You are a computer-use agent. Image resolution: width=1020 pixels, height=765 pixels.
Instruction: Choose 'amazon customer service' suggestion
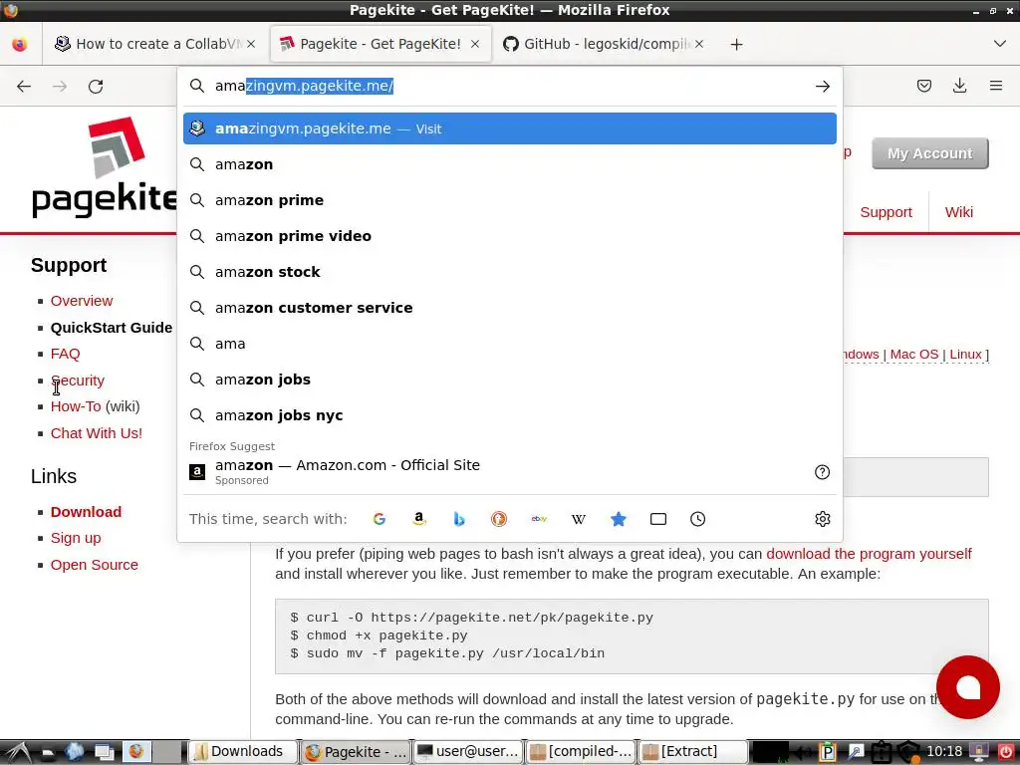(x=509, y=307)
